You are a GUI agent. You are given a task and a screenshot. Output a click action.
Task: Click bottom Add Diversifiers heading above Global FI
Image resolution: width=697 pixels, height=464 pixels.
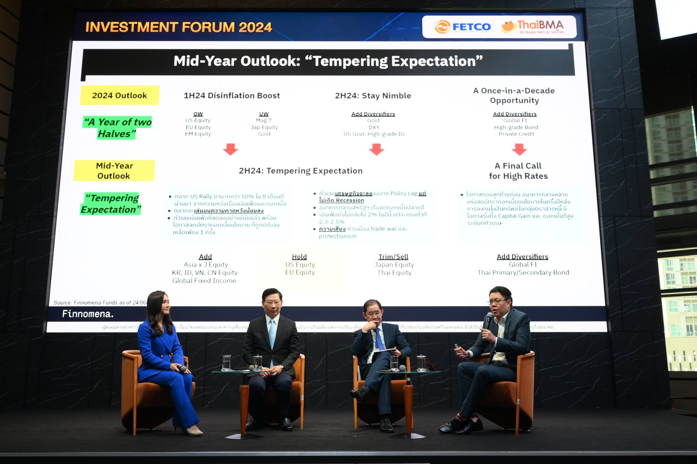[522, 257]
